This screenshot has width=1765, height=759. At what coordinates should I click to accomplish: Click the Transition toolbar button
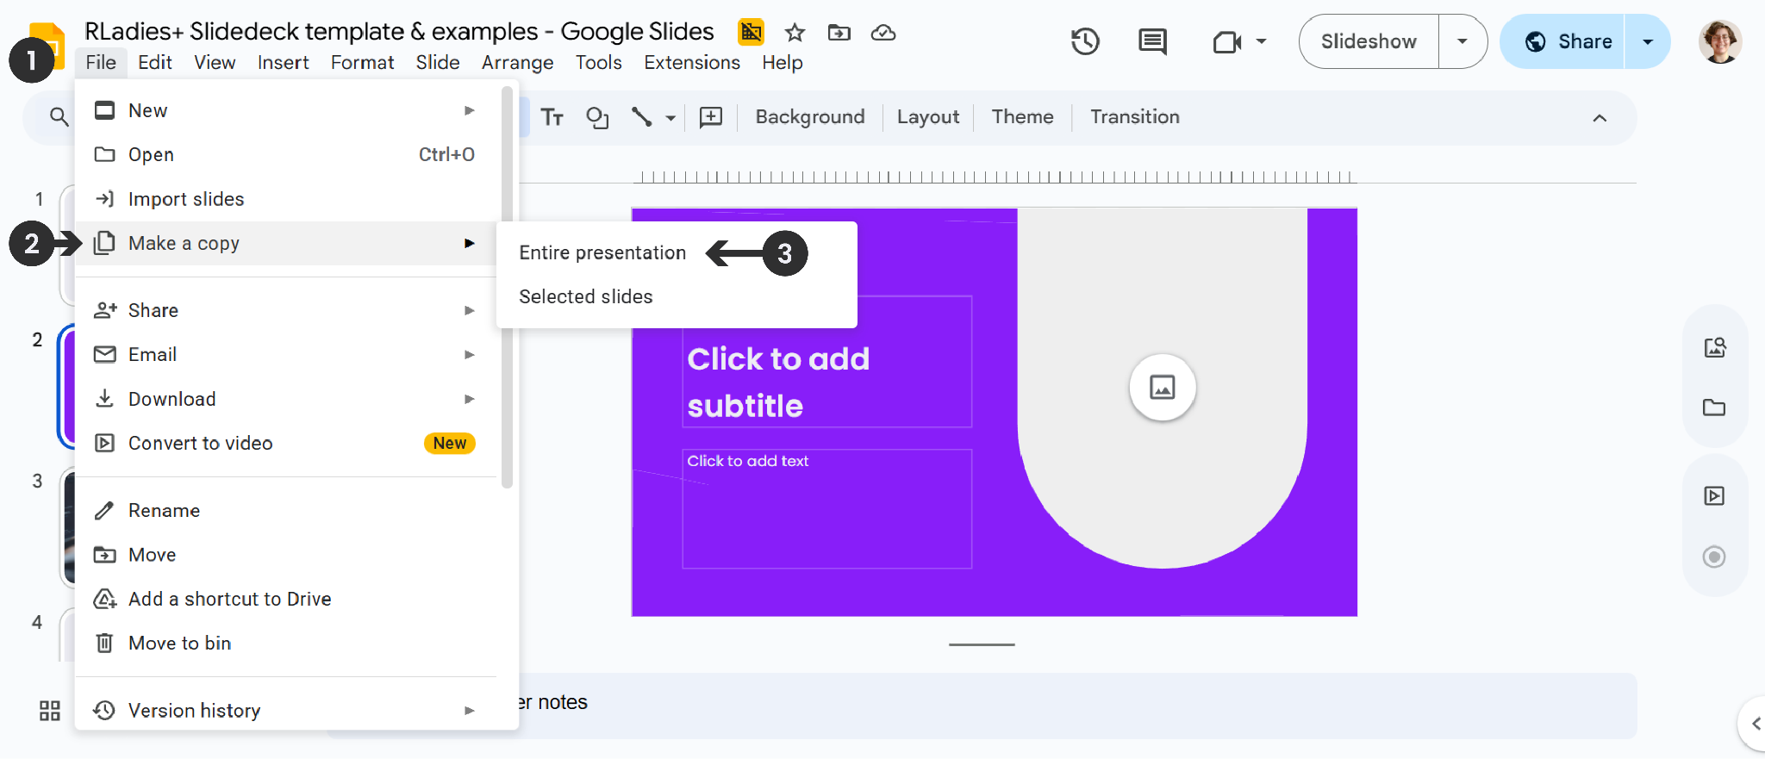pyautogui.click(x=1135, y=117)
